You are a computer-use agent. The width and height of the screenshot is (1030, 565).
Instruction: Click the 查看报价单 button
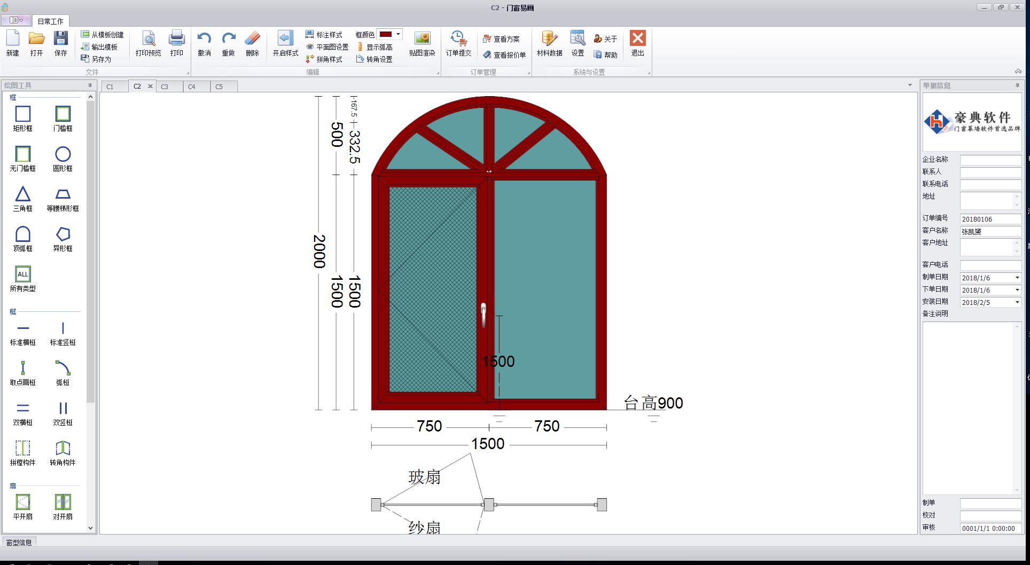point(504,55)
